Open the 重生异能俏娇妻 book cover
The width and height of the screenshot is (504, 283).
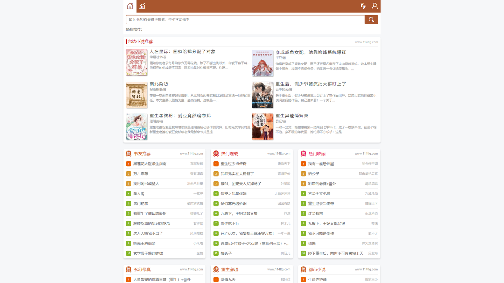[x=262, y=127]
